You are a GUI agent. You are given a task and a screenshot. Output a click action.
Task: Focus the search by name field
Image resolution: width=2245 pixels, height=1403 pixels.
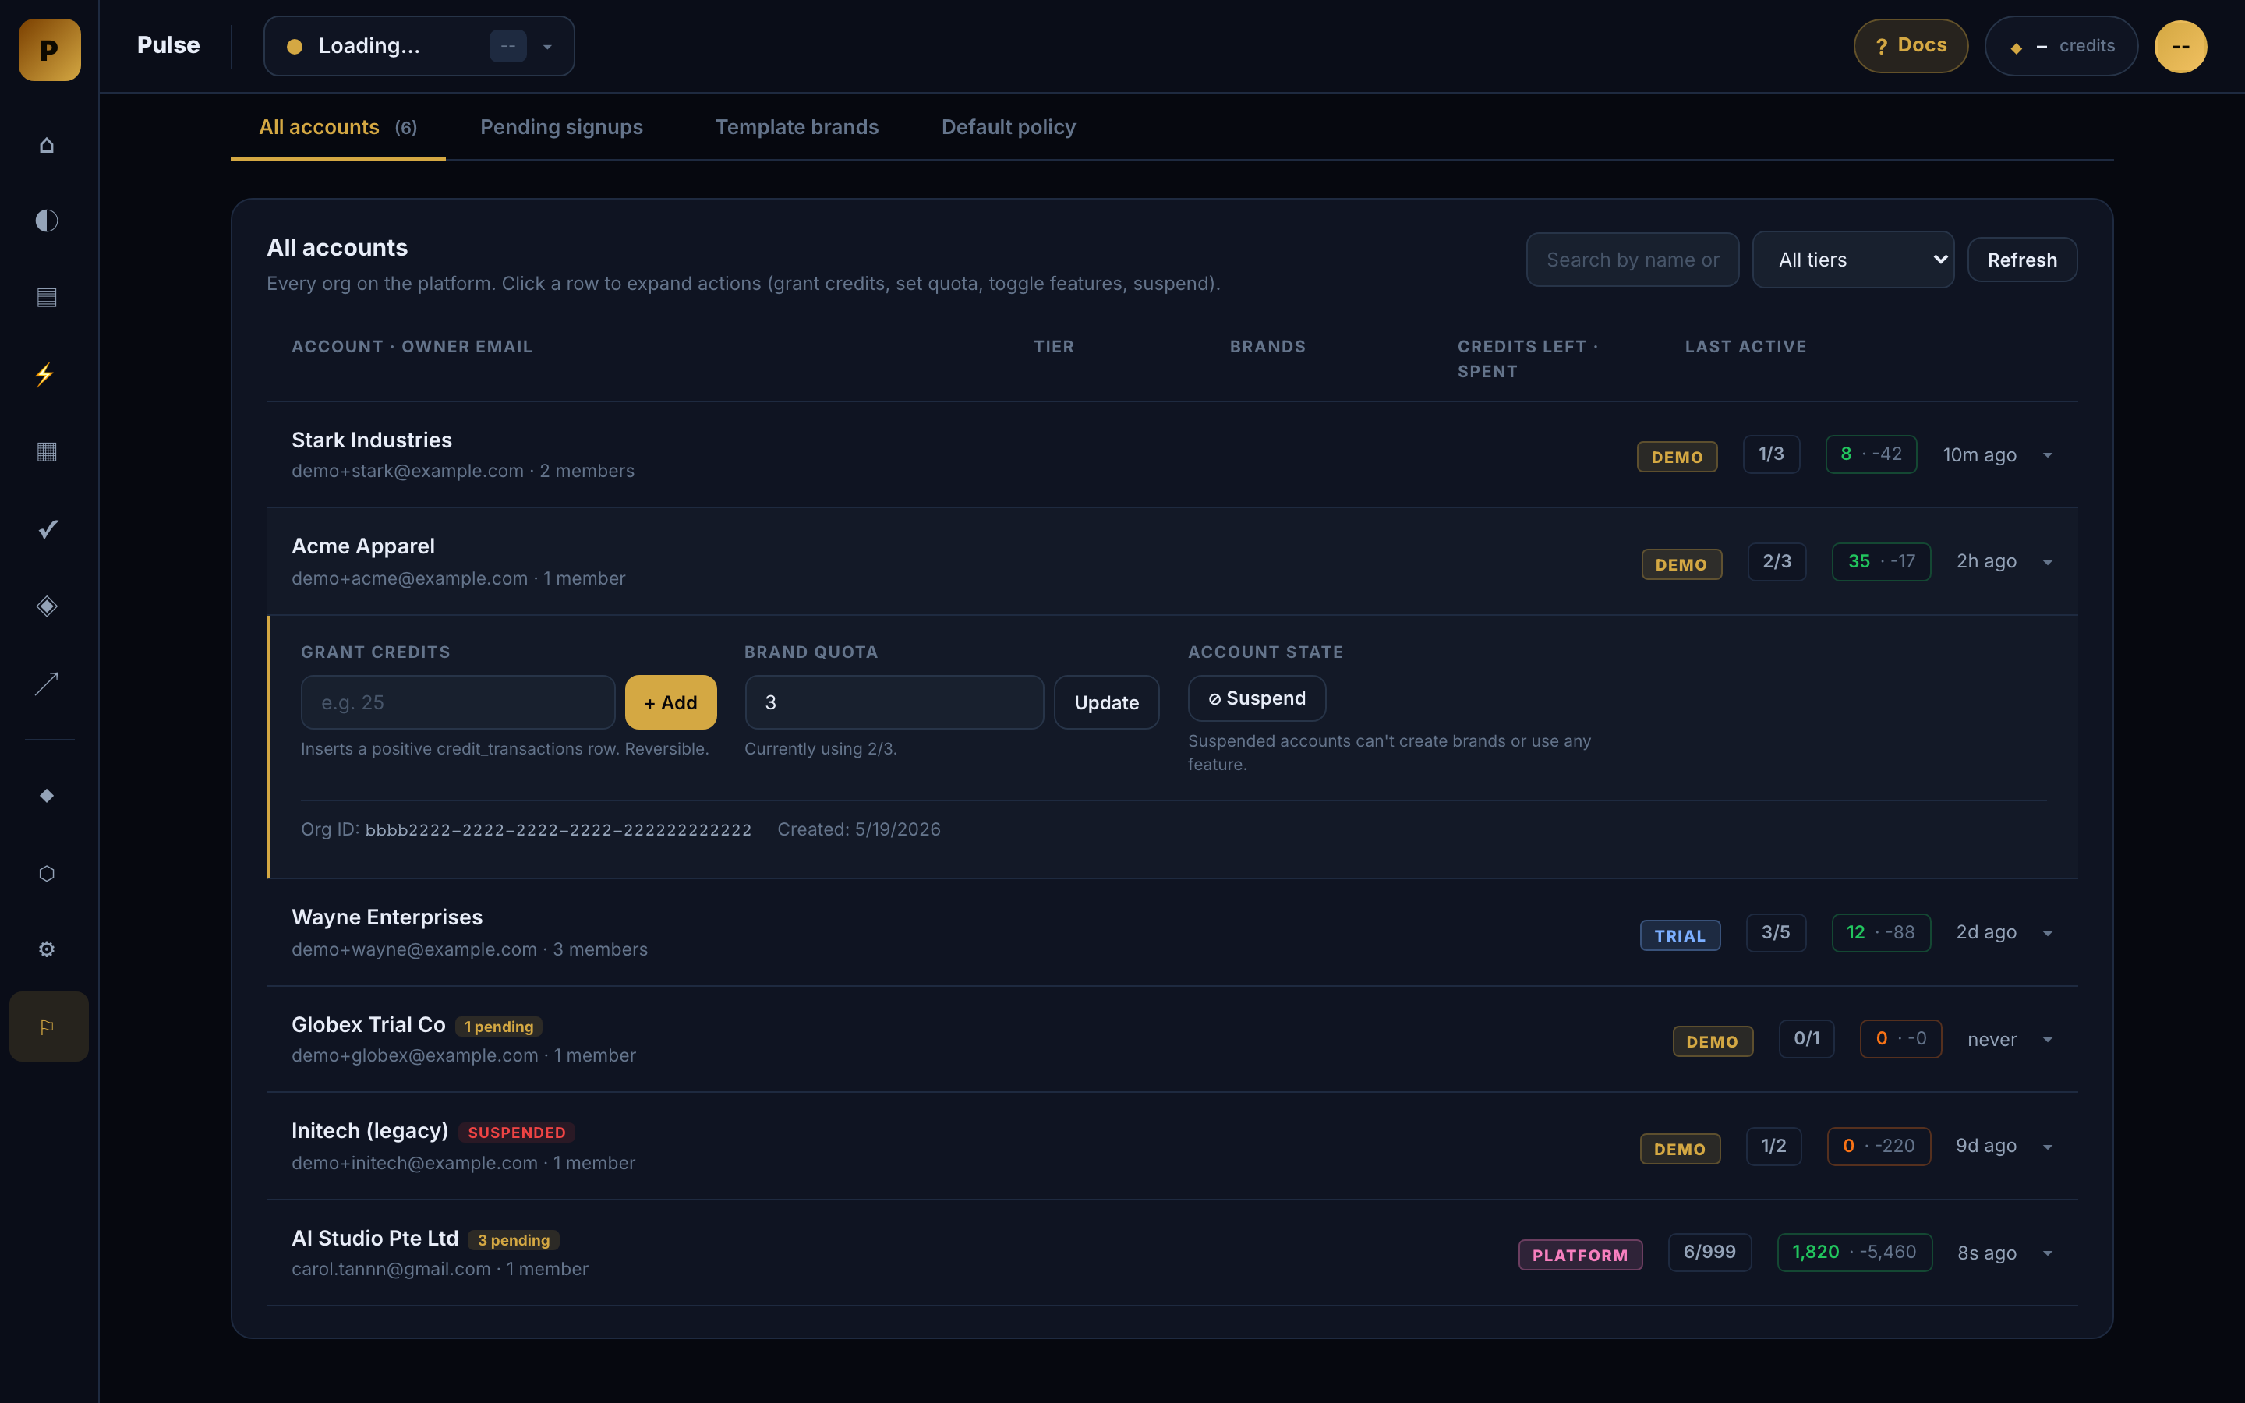point(1633,260)
